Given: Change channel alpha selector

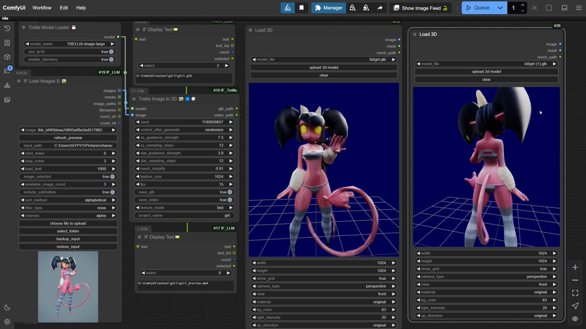Looking at the screenshot, I should click(x=68, y=215).
